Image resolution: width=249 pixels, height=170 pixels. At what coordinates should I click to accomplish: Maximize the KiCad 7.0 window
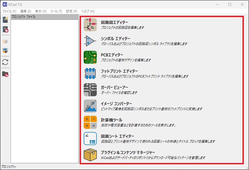pyautogui.click(x=230, y=4)
